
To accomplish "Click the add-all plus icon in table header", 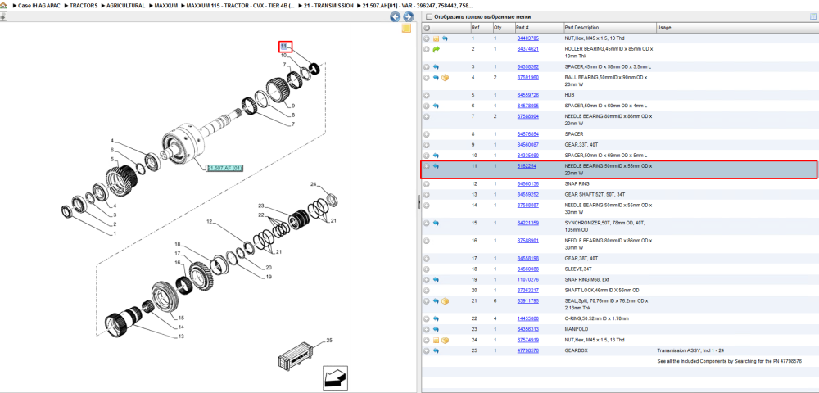I will (426, 28).
